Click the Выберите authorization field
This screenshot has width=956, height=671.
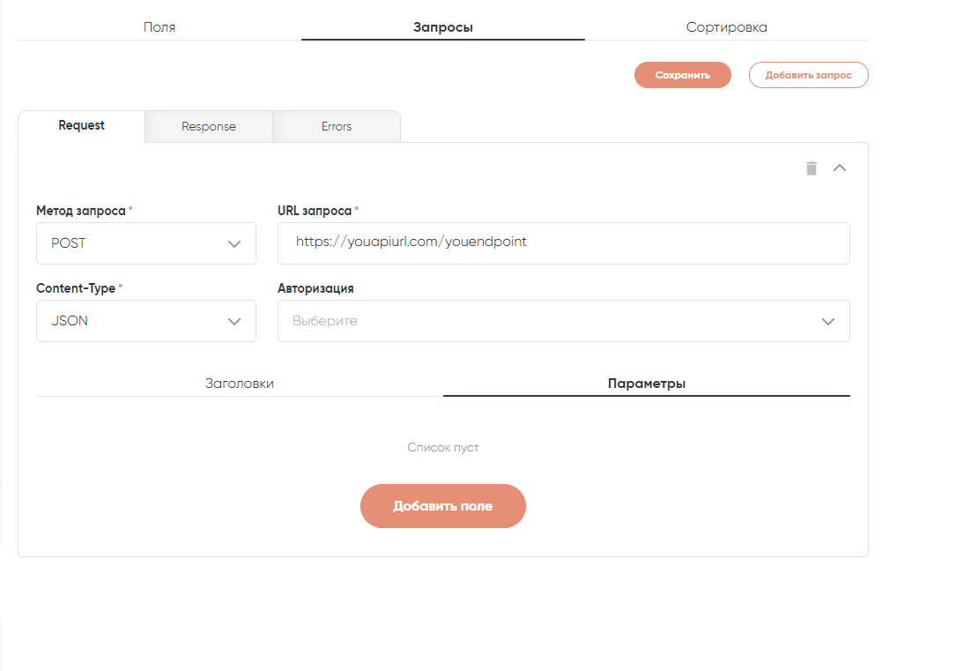[x=529, y=321]
